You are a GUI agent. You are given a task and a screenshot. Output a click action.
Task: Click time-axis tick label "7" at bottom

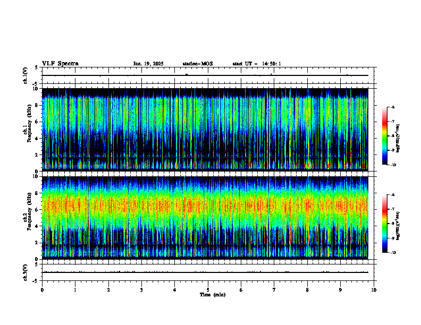coord(274,290)
